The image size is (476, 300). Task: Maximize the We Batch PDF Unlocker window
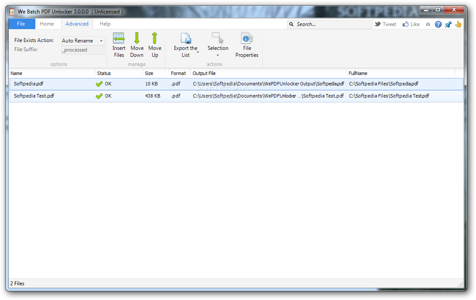438,10
